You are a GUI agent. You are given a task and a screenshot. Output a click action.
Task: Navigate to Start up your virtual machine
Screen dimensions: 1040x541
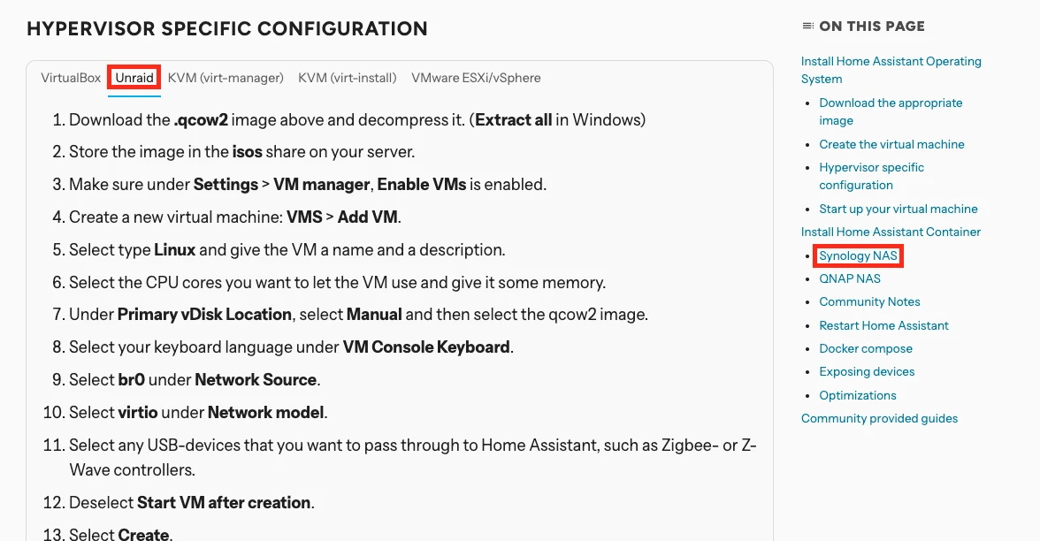[x=899, y=209]
